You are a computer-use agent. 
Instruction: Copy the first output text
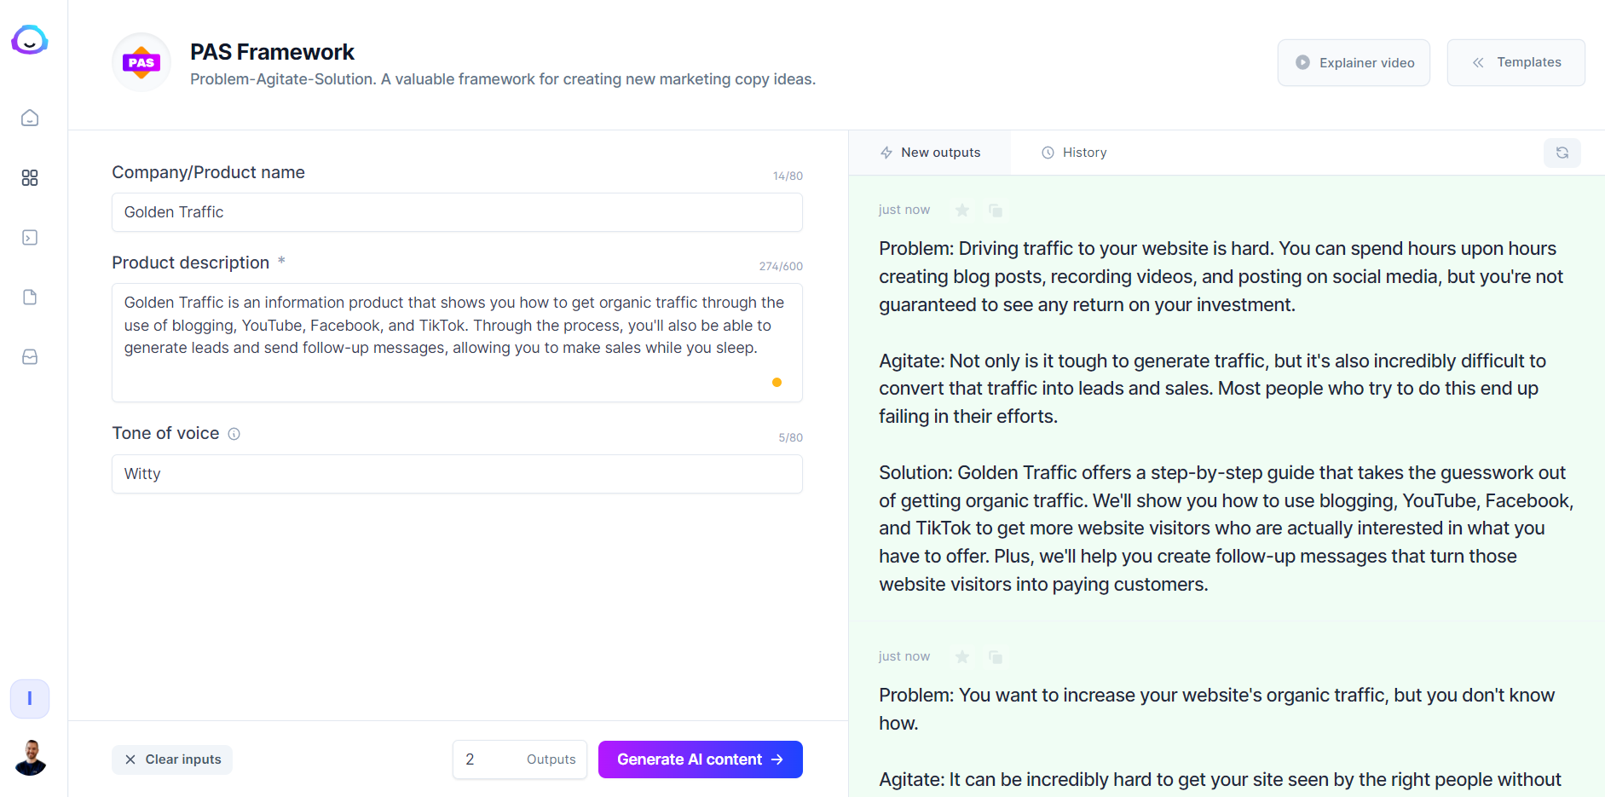996,210
